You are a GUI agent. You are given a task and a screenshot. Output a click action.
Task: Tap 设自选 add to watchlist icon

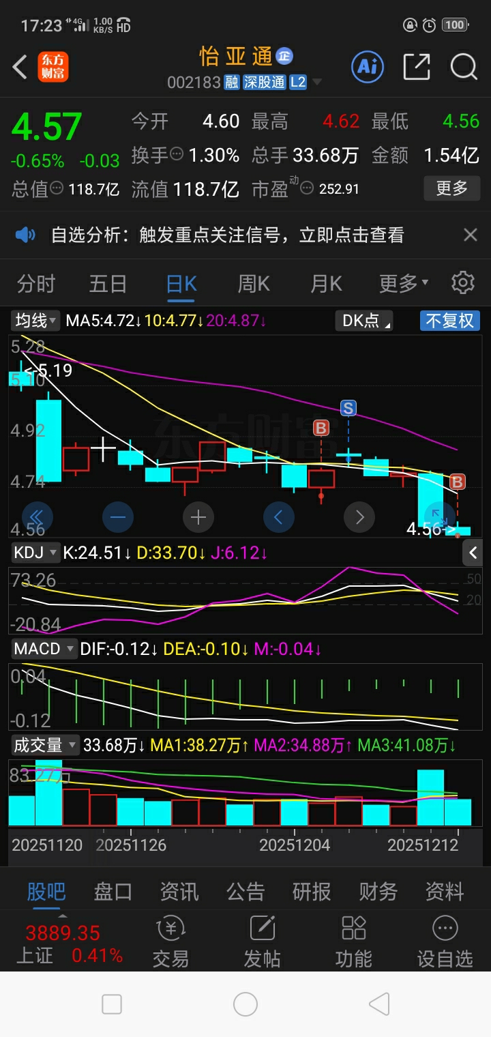point(445,942)
